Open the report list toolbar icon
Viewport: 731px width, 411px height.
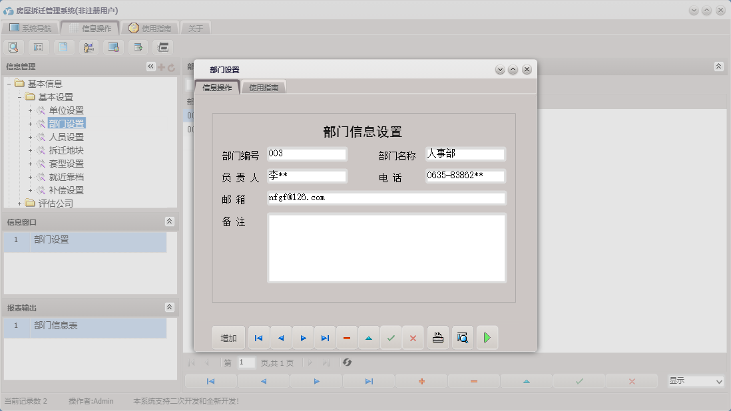pos(38,47)
